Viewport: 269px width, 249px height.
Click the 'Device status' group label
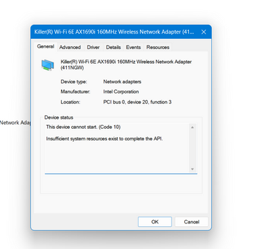[x=59, y=117]
